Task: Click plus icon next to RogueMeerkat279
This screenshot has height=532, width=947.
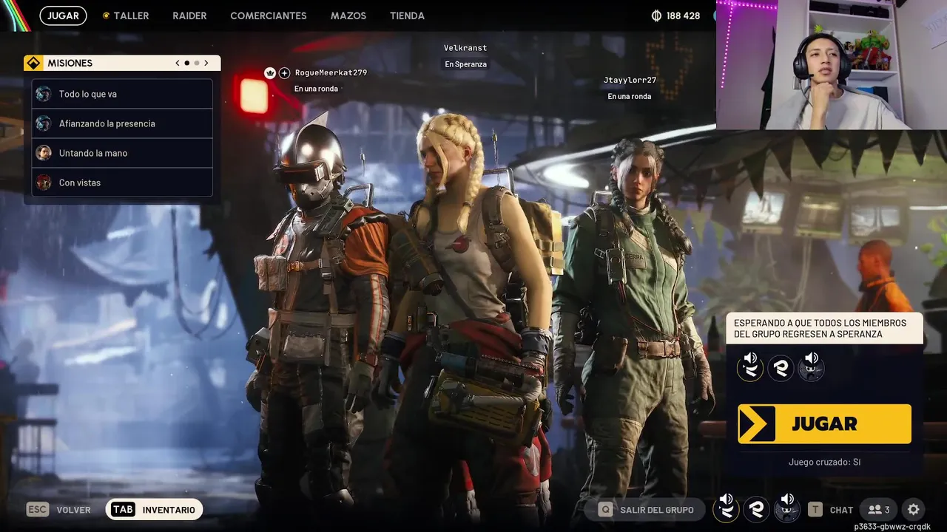Action: click(284, 73)
